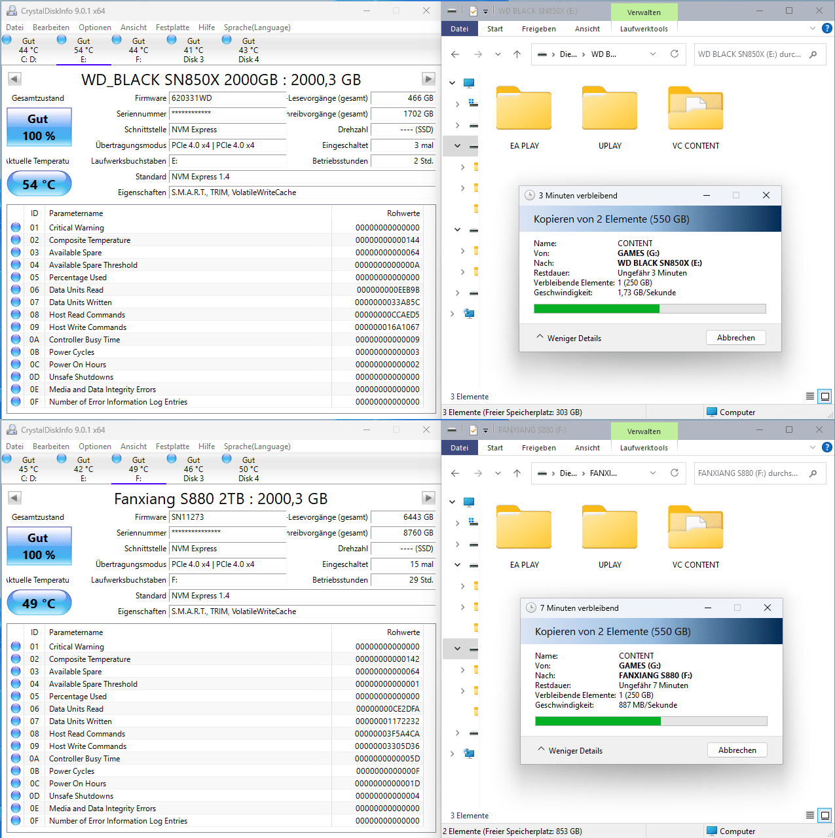Open EA PLAY folder in WD BLACK explorer

pos(524,118)
